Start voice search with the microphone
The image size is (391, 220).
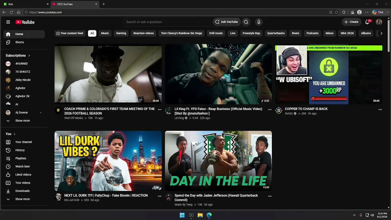click(259, 22)
